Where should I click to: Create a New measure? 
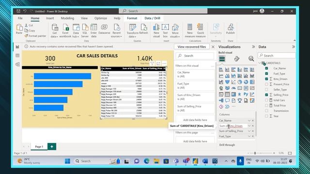190,31
